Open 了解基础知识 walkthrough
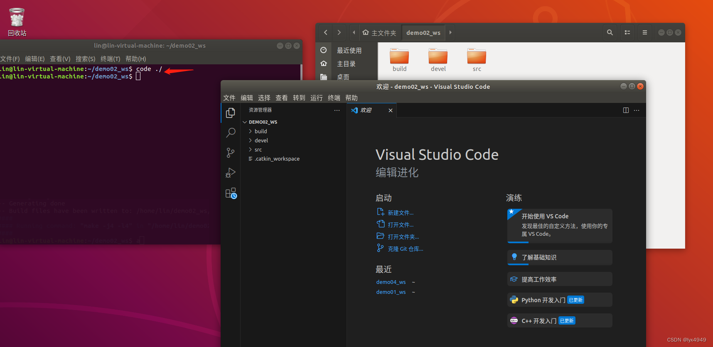713x347 pixels. pos(560,257)
